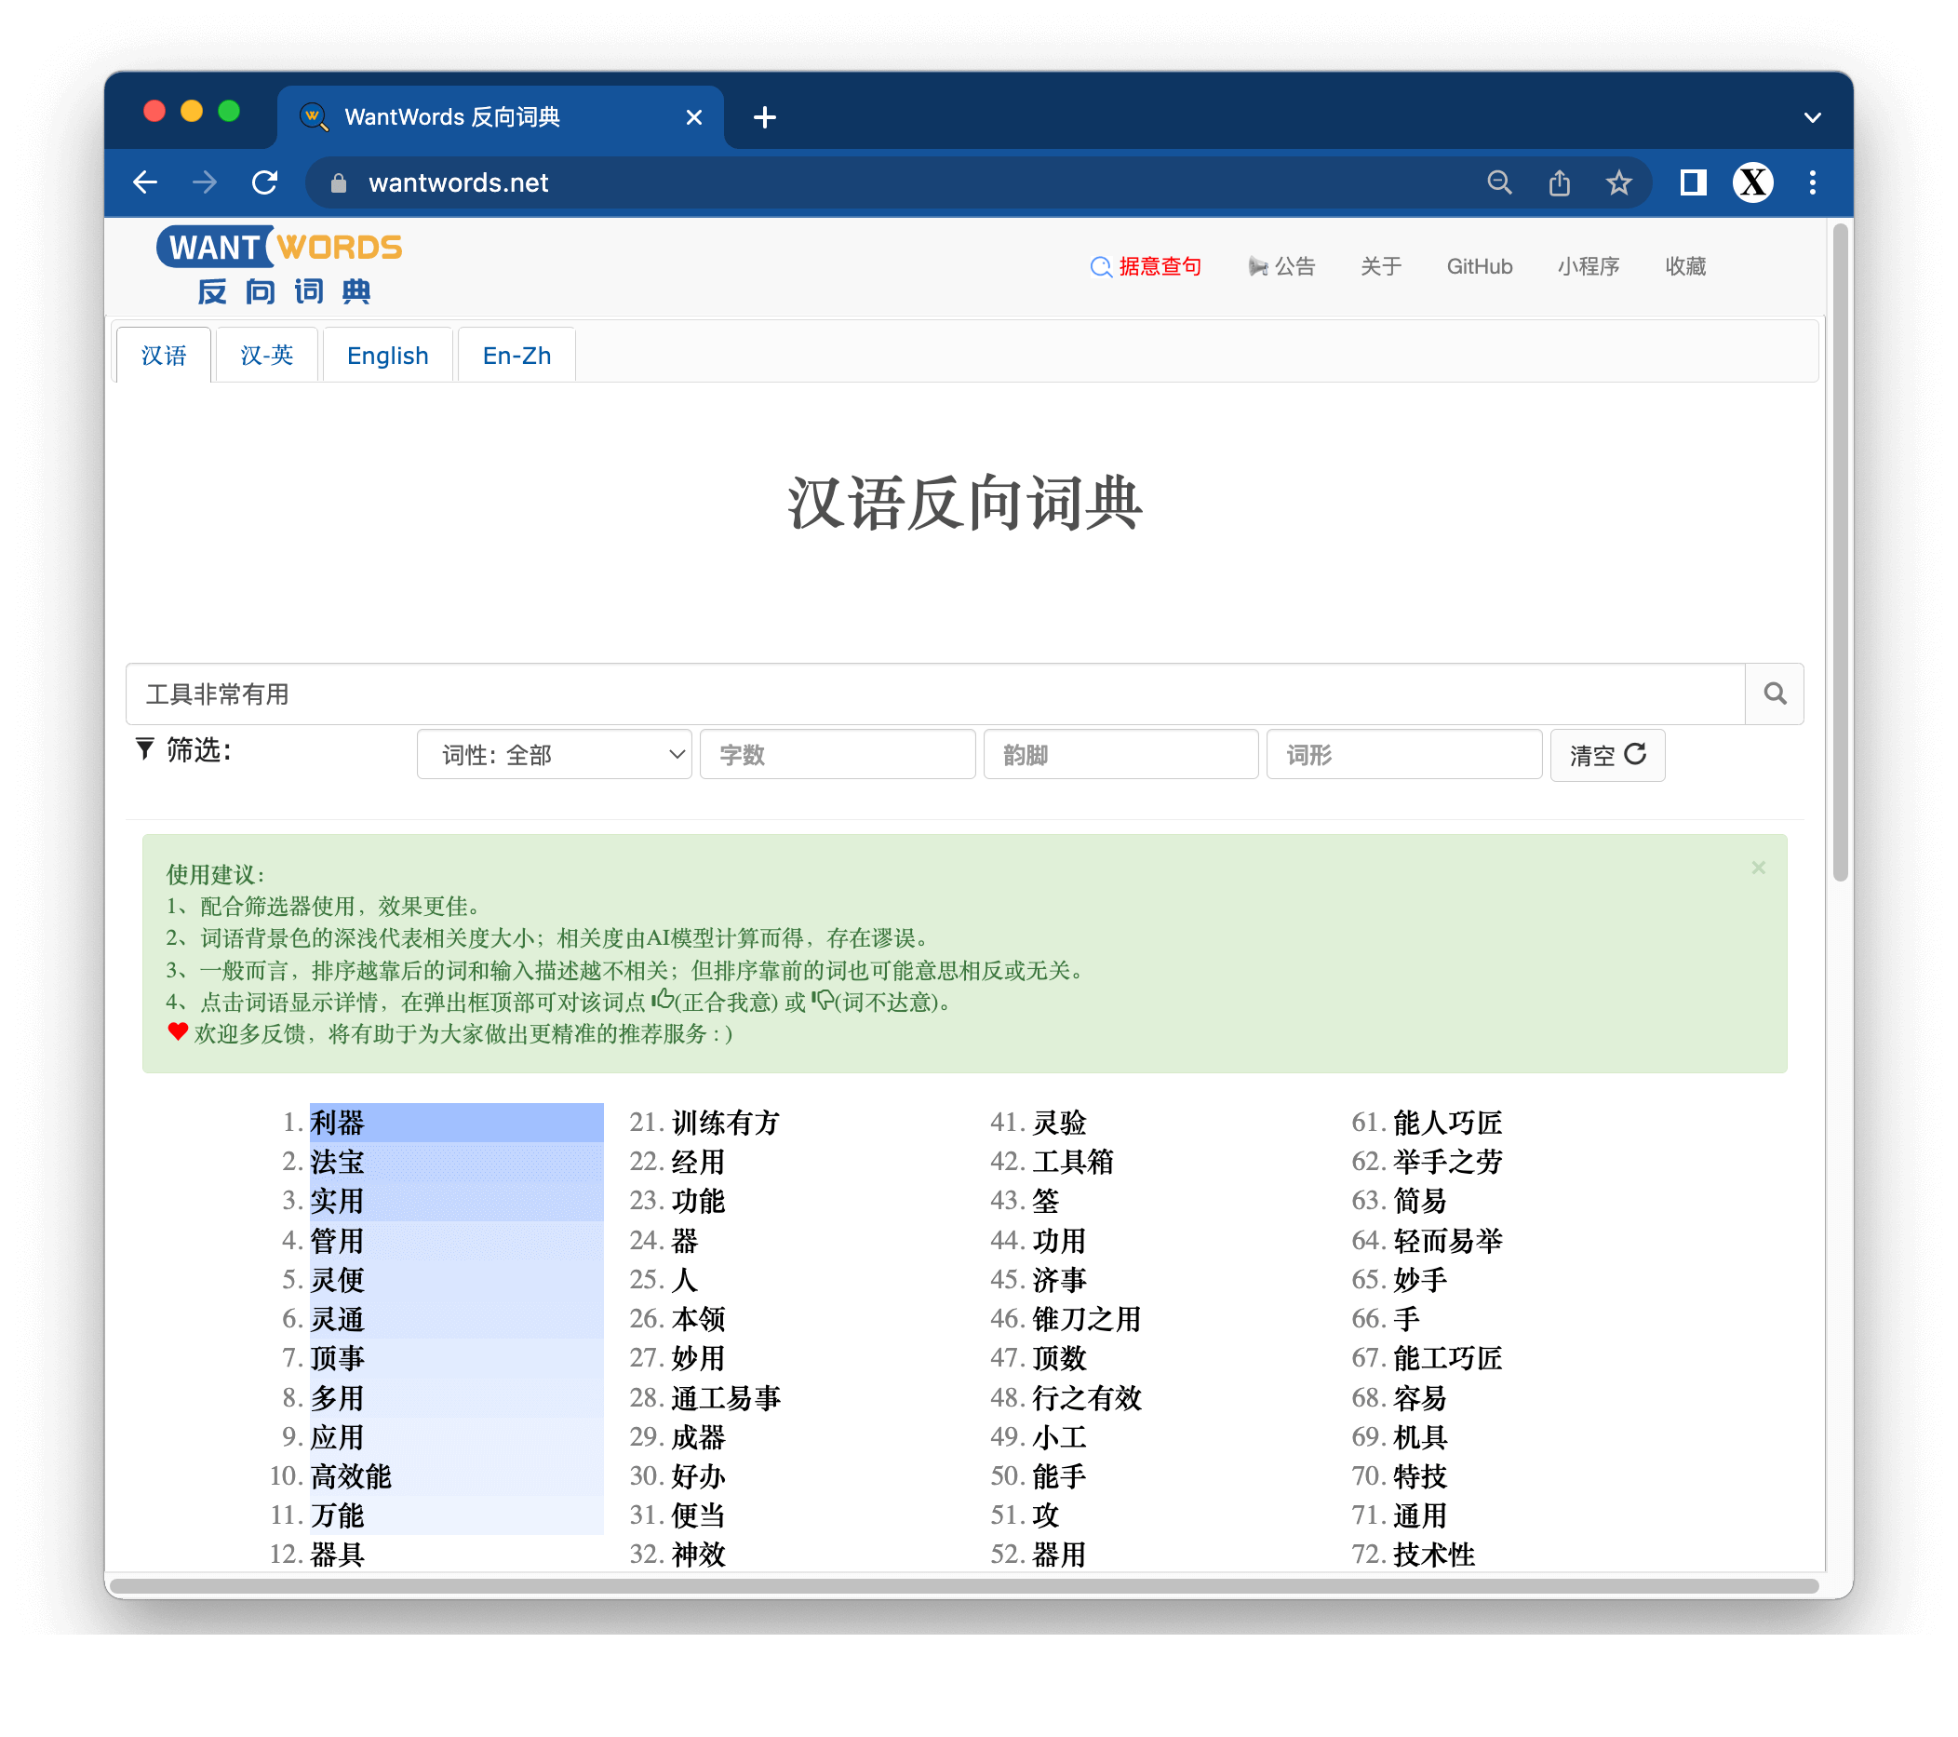This screenshot has width=1958, height=1737.
Task: Open the 公告 announcements link
Action: [1281, 266]
